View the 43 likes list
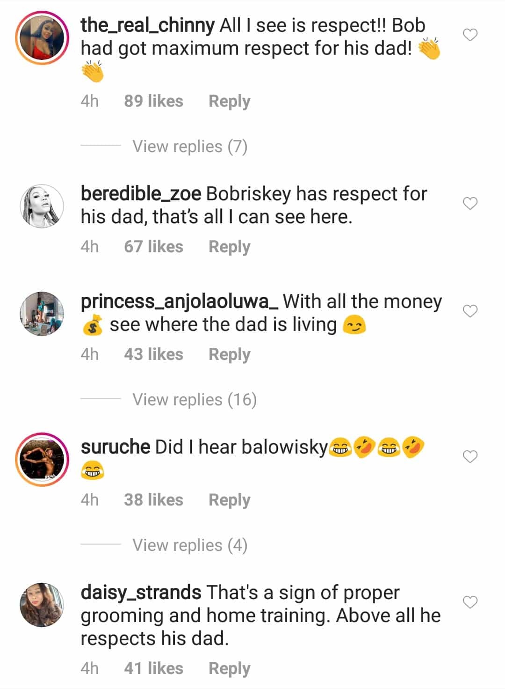 coord(153,354)
